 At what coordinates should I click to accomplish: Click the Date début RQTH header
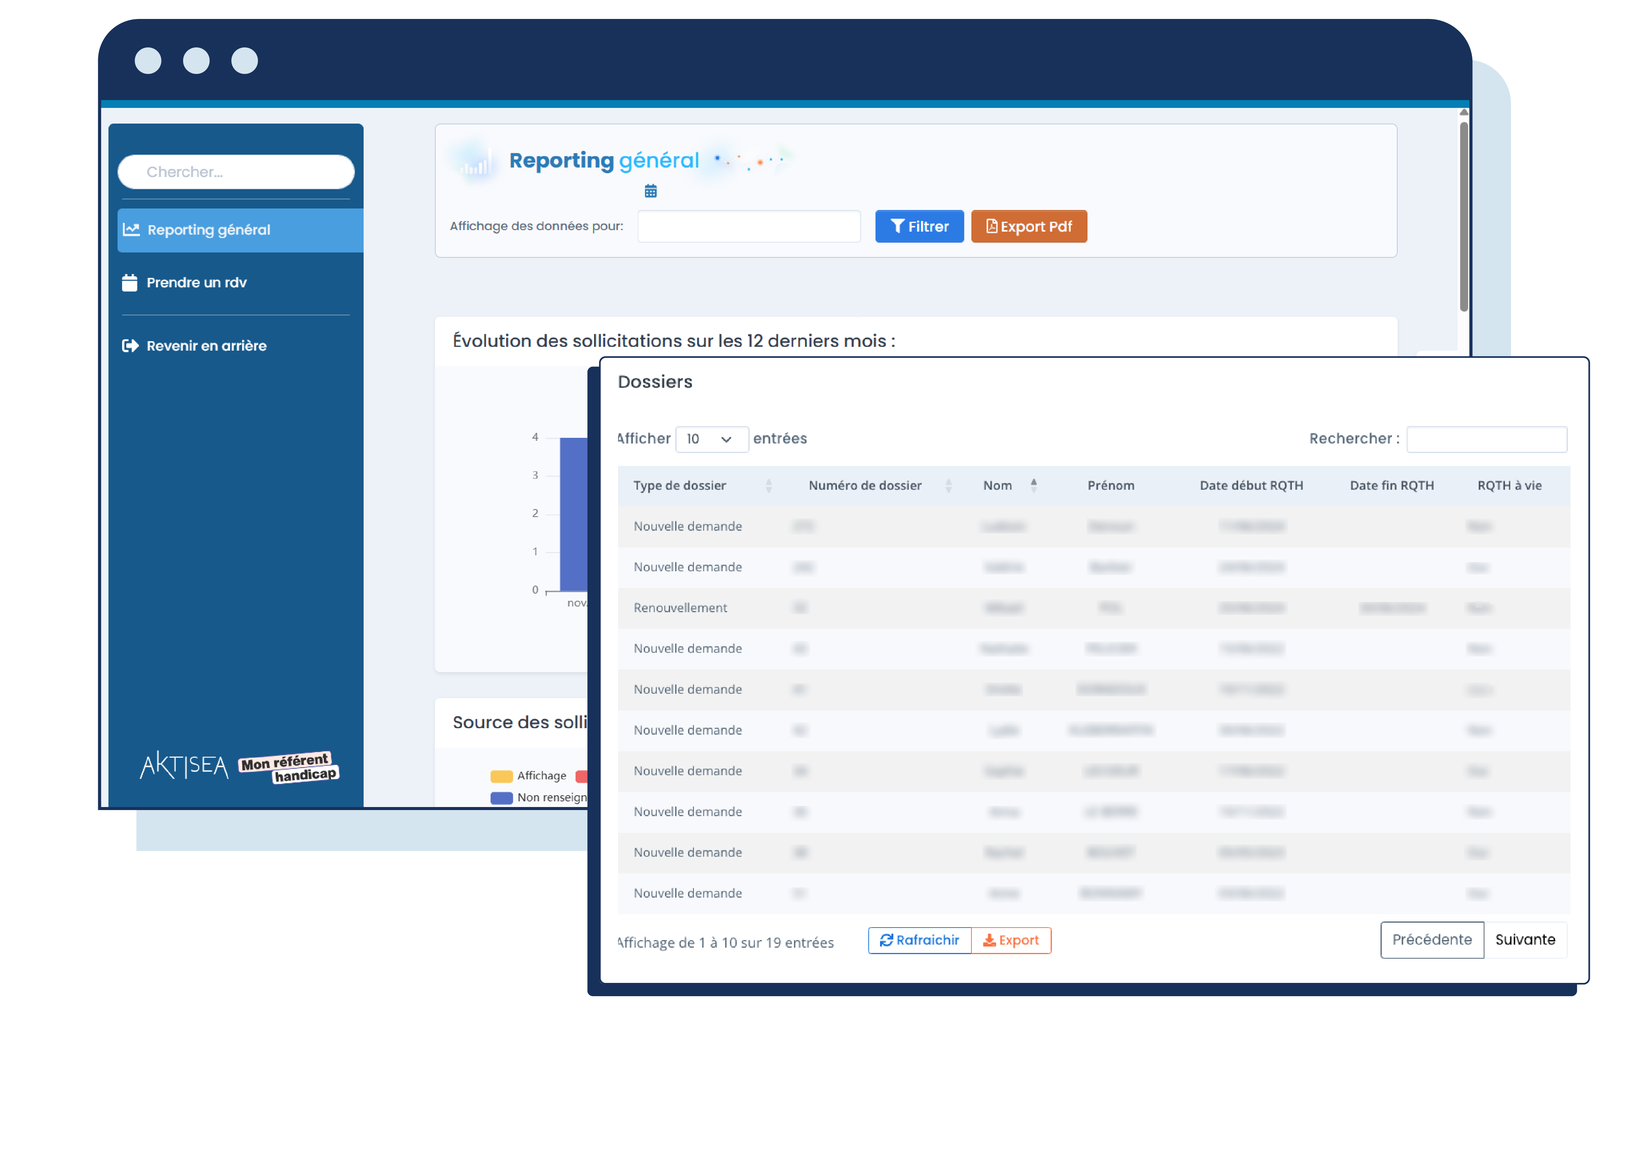[1252, 486]
